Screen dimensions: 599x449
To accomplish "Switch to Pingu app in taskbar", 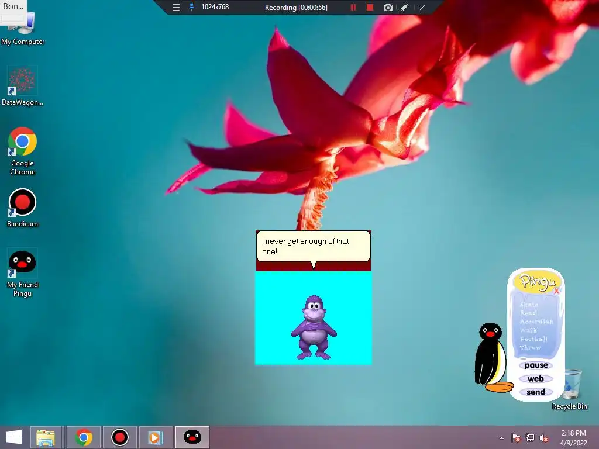I will click(192, 437).
